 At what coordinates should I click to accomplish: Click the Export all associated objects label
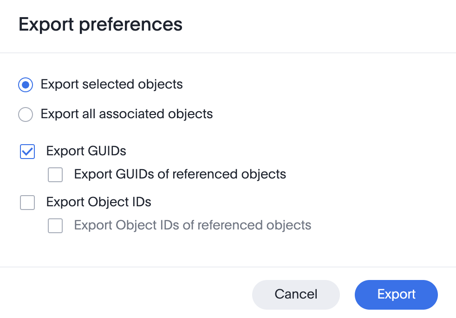126,114
